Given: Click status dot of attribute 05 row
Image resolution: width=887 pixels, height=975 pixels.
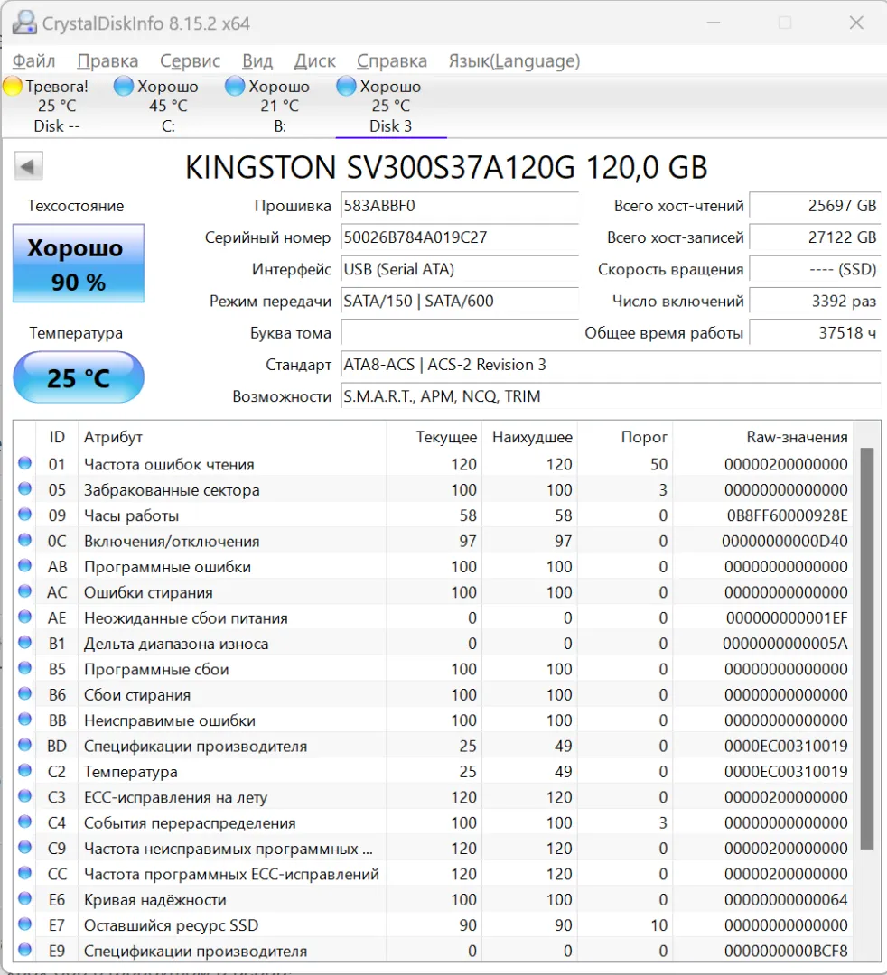Looking at the screenshot, I should 25,488.
